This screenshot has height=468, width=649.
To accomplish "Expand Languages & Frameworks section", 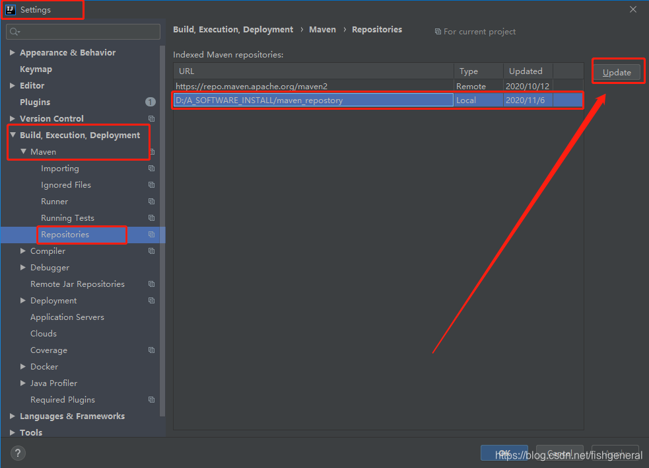I will (x=13, y=416).
